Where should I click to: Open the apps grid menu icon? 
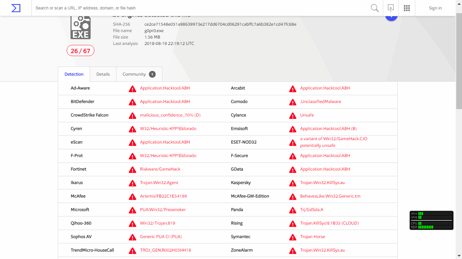click(x=407, y=8)
